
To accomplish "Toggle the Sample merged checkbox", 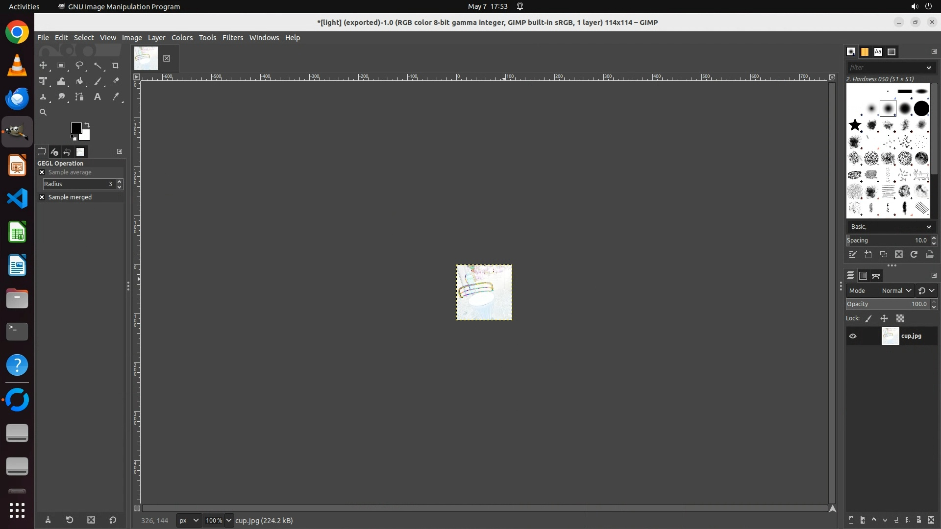I will click(42, 197).
